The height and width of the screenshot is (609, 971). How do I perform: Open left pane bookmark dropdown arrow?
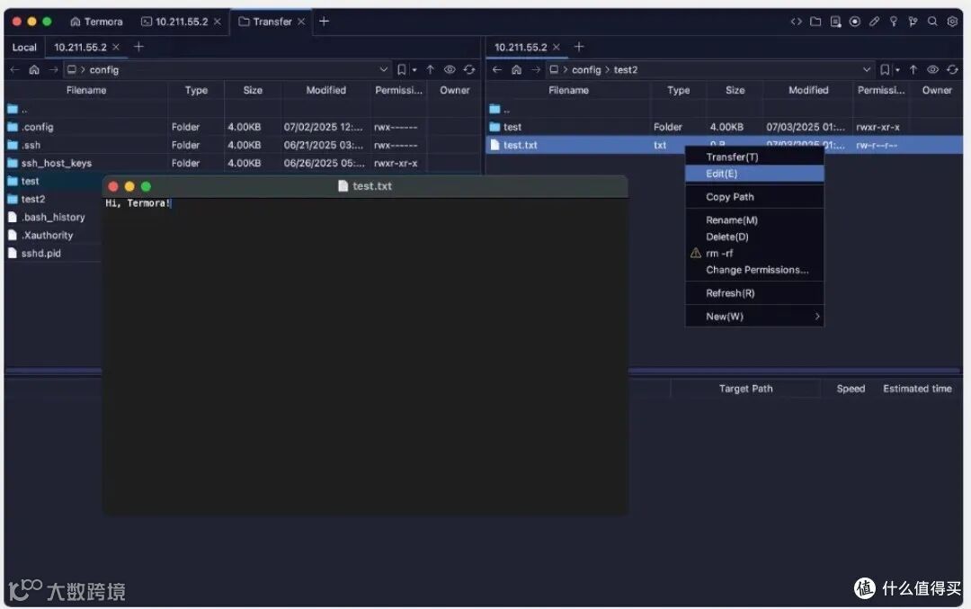point(414,71)
